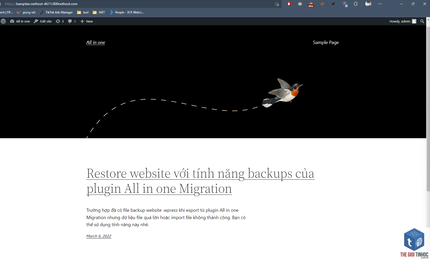Open the browser settings ellipsis menu
430x259 pixels.
click(380, 4)
